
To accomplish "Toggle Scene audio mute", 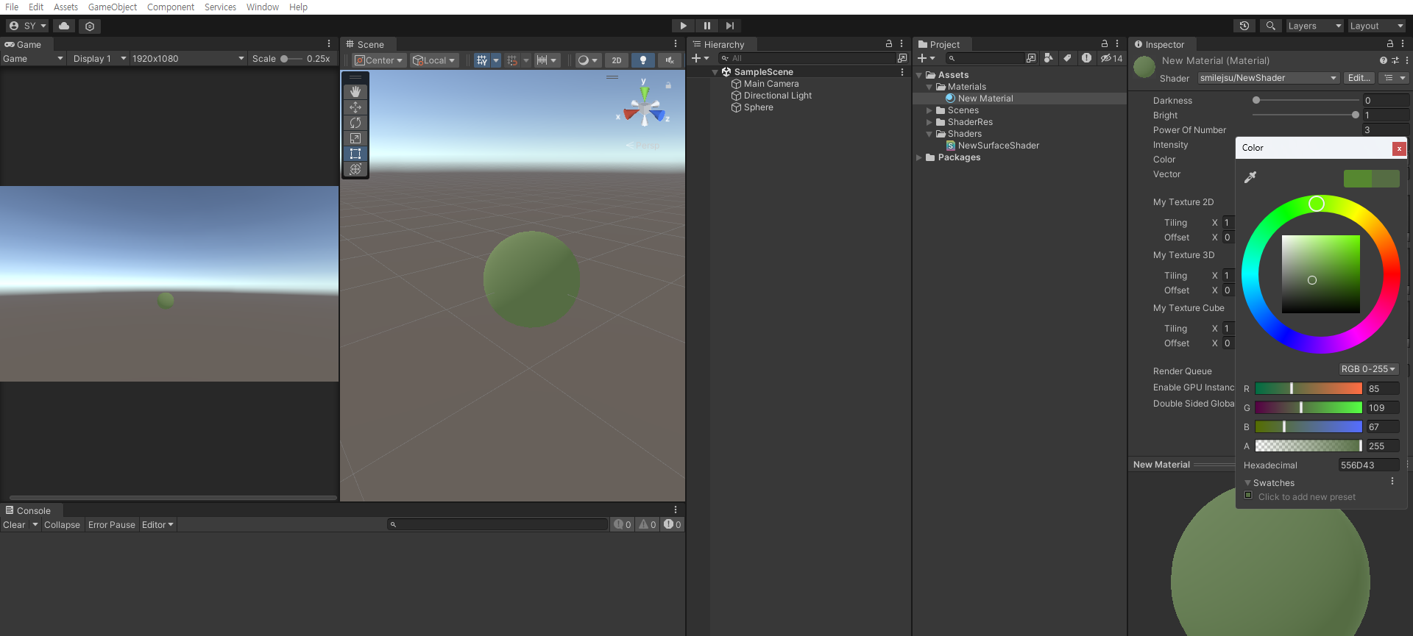I will (x=670, y=60).
